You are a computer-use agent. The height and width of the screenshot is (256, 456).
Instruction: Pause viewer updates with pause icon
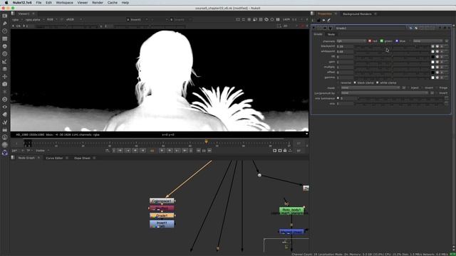click(278, 19)
